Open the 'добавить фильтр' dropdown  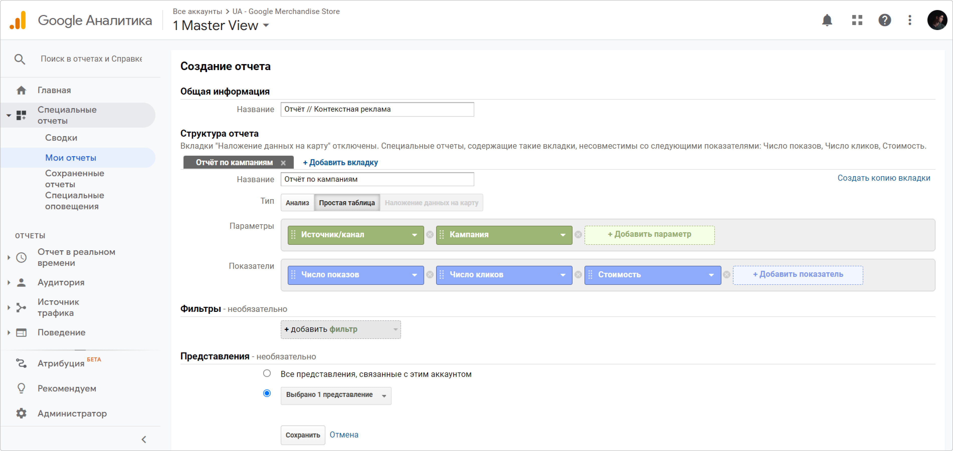coord(340,329)
